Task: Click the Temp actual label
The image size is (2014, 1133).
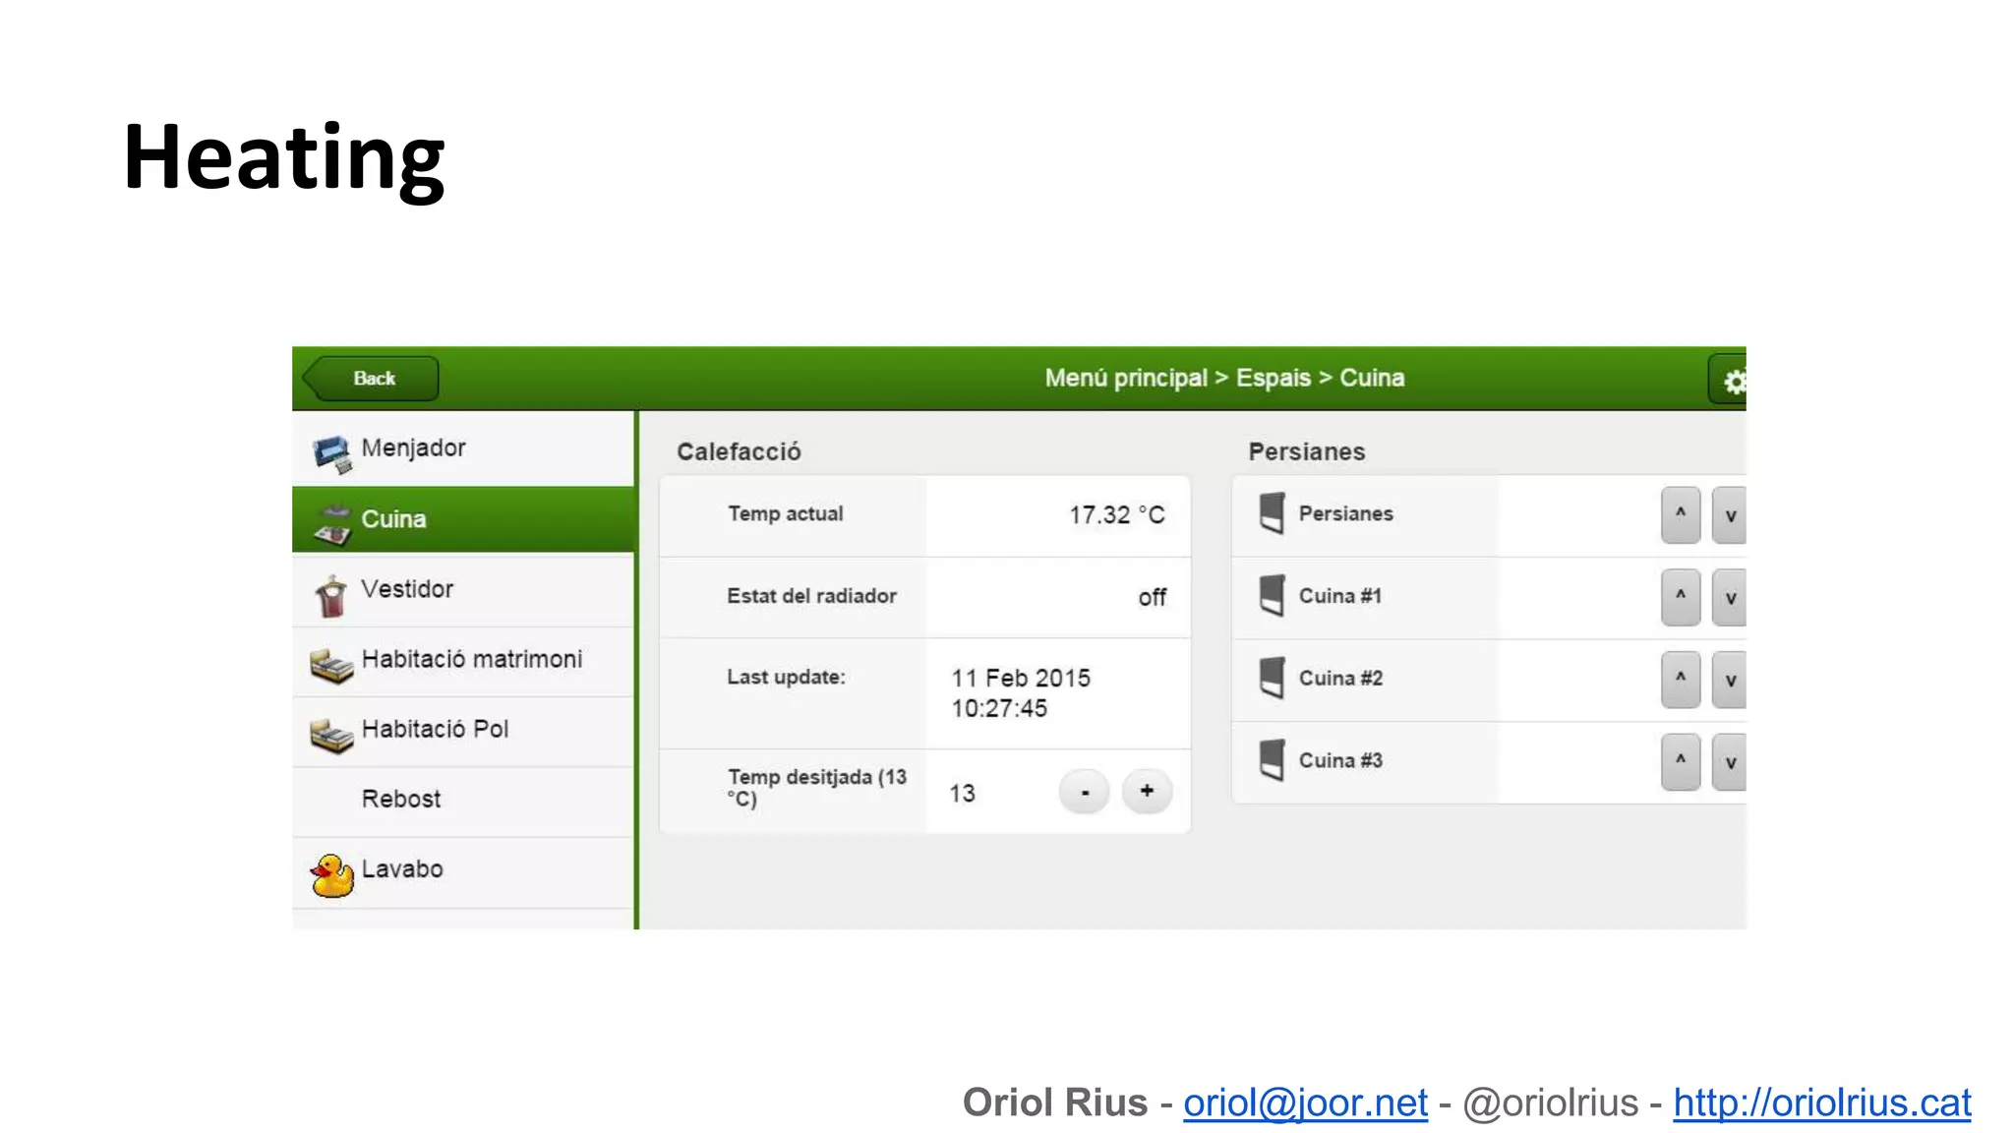Action: point(785,514)
